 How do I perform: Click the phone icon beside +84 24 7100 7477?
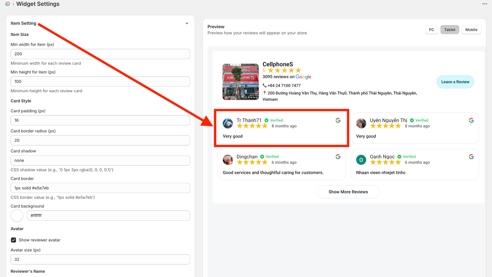(x=265, y=85)
